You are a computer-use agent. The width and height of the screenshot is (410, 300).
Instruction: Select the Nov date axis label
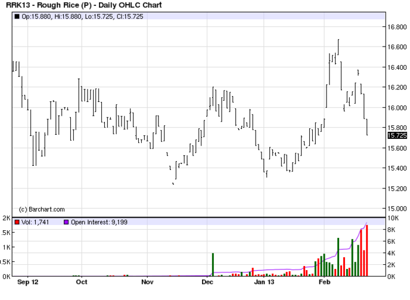[147, 282]
